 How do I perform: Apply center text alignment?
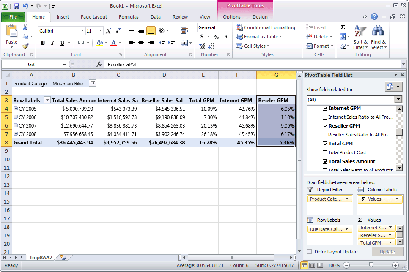[x=141, y=43]
